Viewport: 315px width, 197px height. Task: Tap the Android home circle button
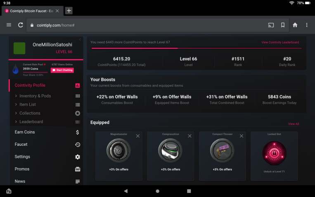tap(158, 191)
